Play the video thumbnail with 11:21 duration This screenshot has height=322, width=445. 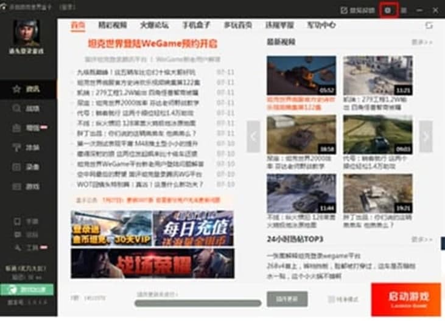pos(378,75)
